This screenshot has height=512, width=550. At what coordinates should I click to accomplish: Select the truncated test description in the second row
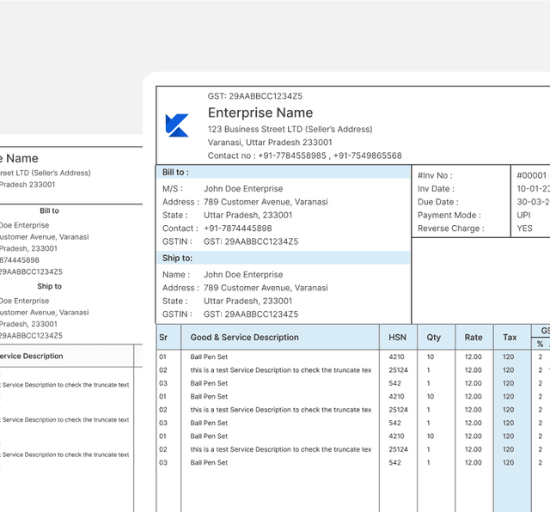(x=281, y=370)
